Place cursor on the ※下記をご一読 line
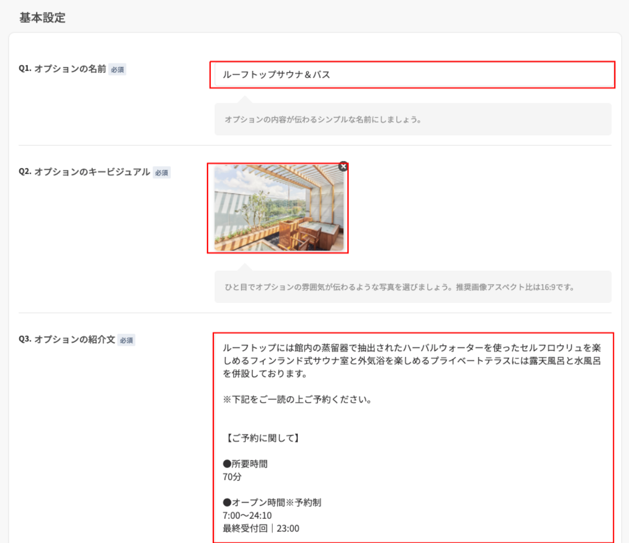 point(297,399)
